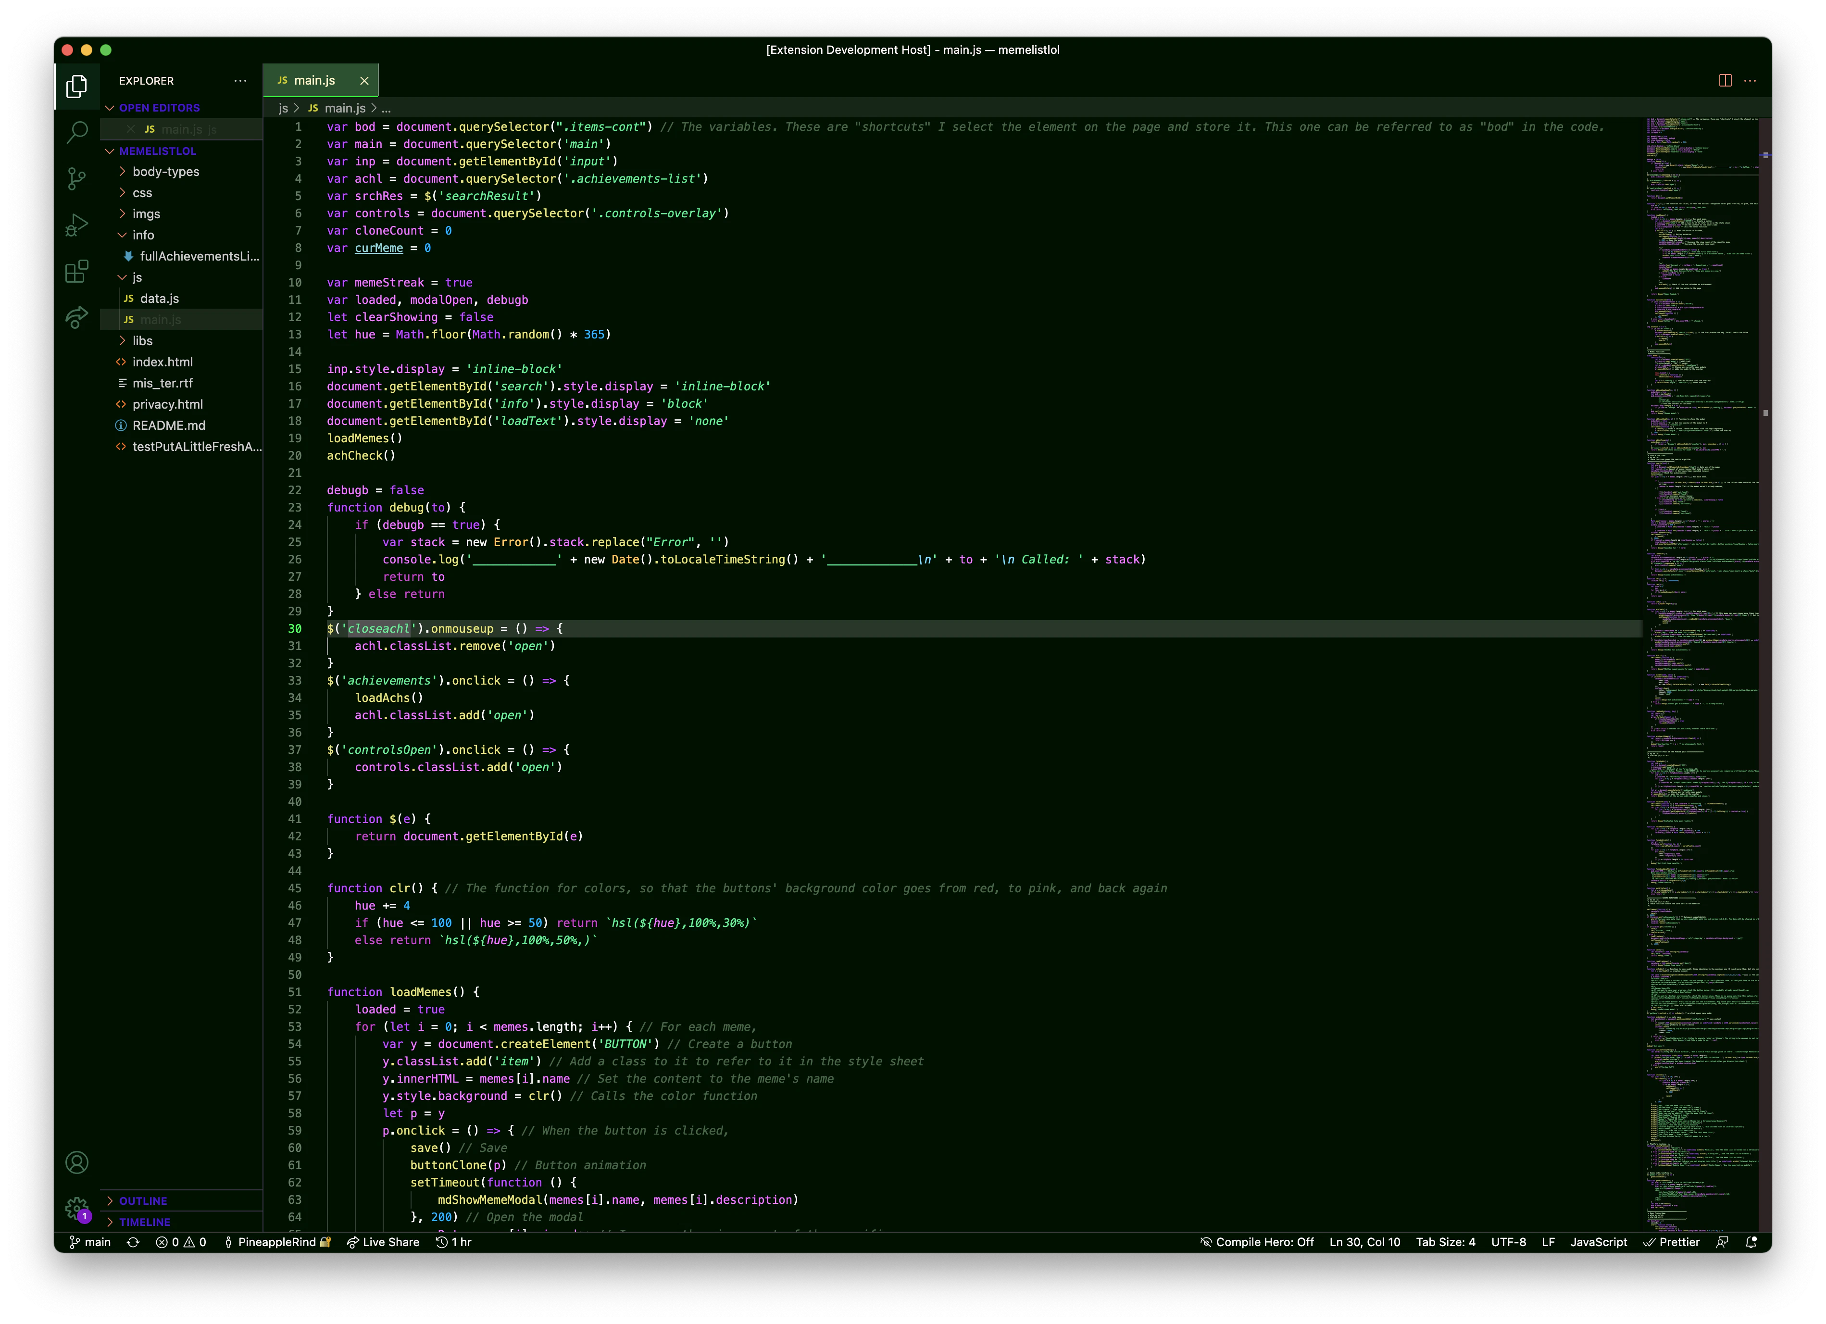
Task: Open the Live Share activity icon
Action: [76, 318]
